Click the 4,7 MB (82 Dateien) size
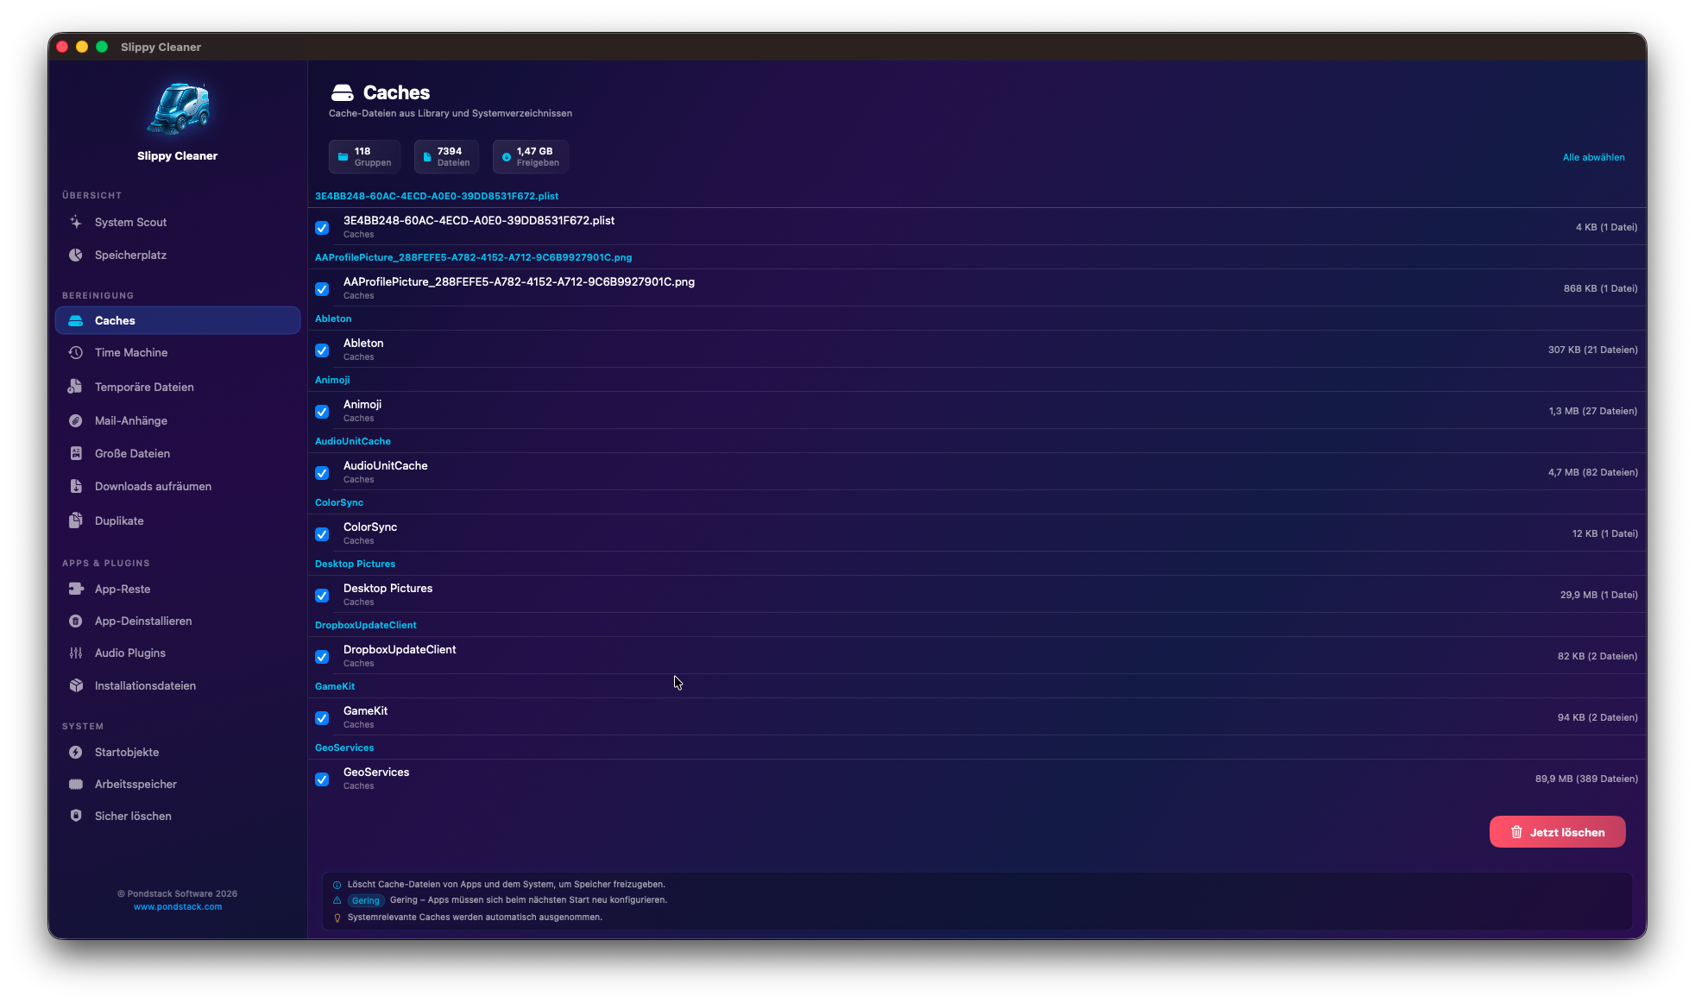Screen dimensions: 1695x1003 (x=1592, y=472)
